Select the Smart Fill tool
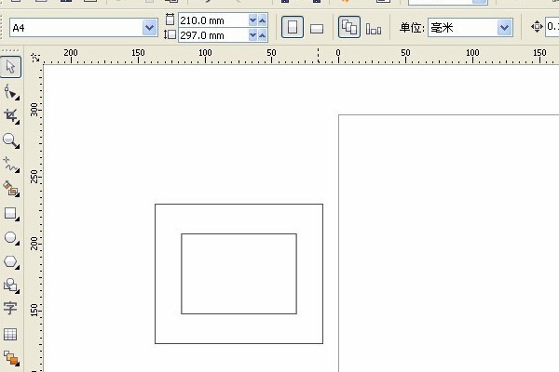Viewport: 559px width, 372px height. (11, 188)
